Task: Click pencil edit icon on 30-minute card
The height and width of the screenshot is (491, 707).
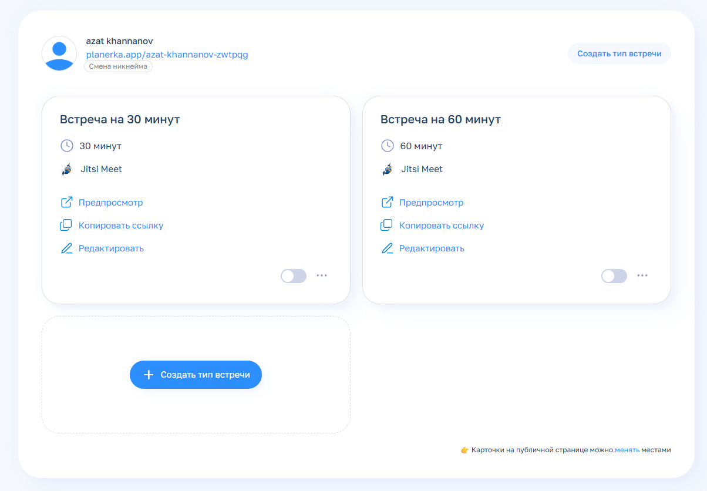Action: 66,248
